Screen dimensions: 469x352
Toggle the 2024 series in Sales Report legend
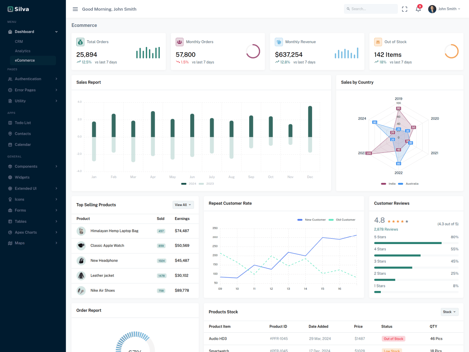click(x=189, y=184)
